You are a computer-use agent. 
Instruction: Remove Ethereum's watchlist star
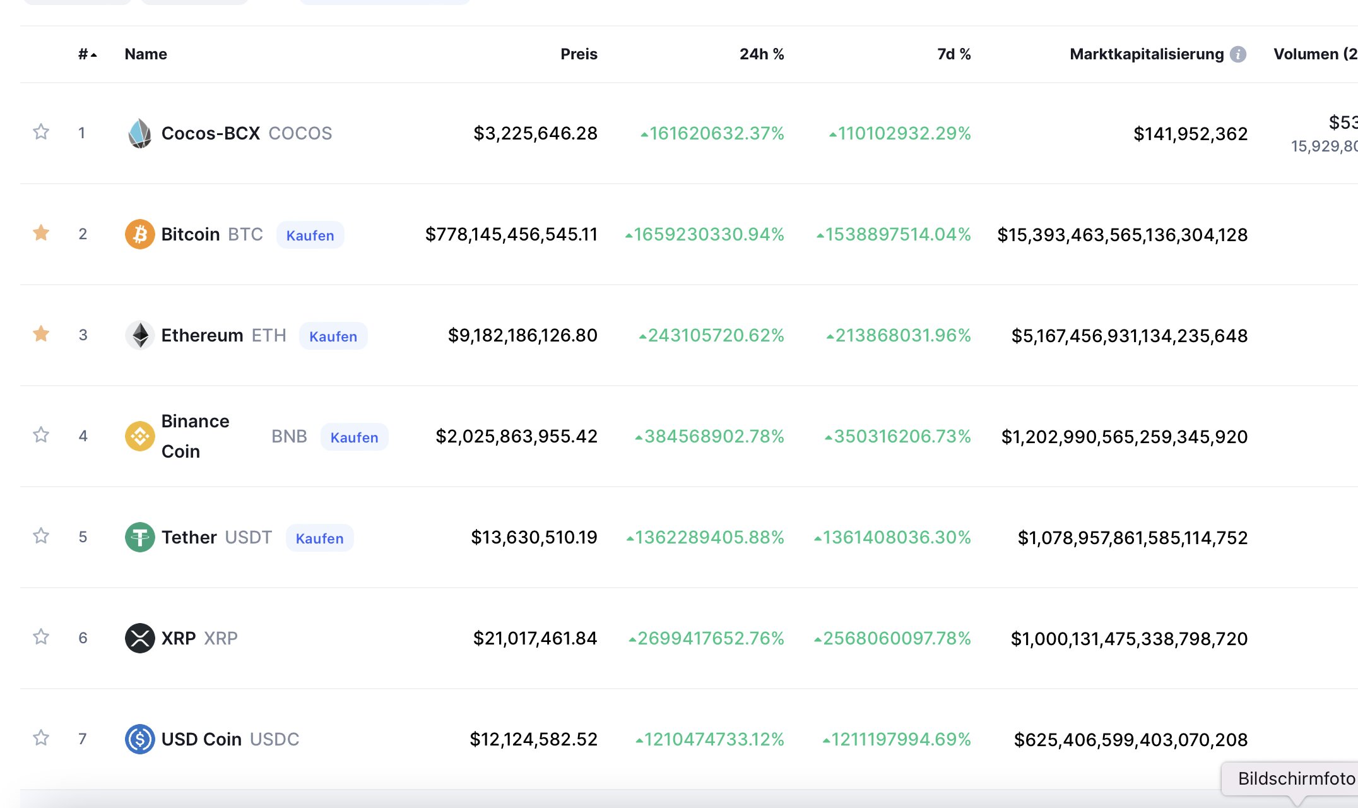pos(41,334)
